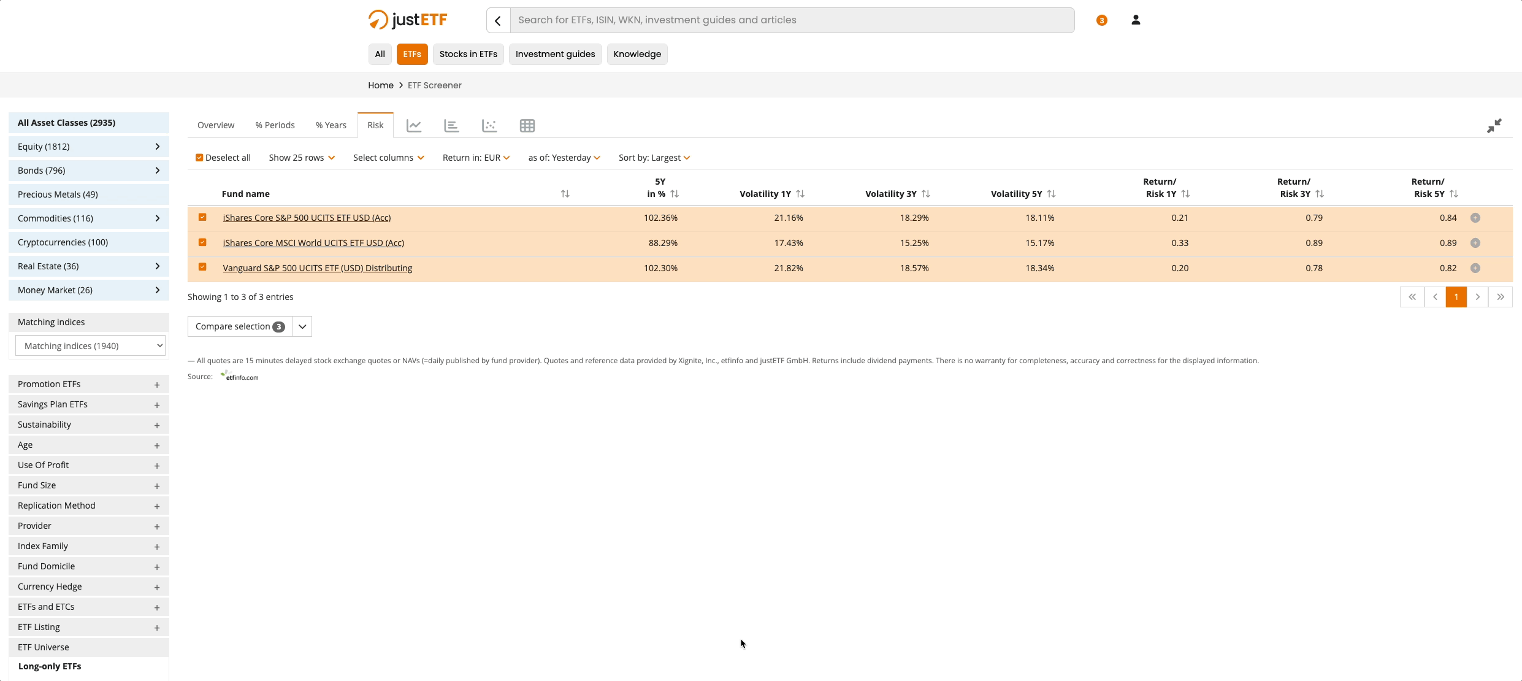Screen dimensions: 1522x681
Task: Click the Compare selection button
Action: (240, 326)
